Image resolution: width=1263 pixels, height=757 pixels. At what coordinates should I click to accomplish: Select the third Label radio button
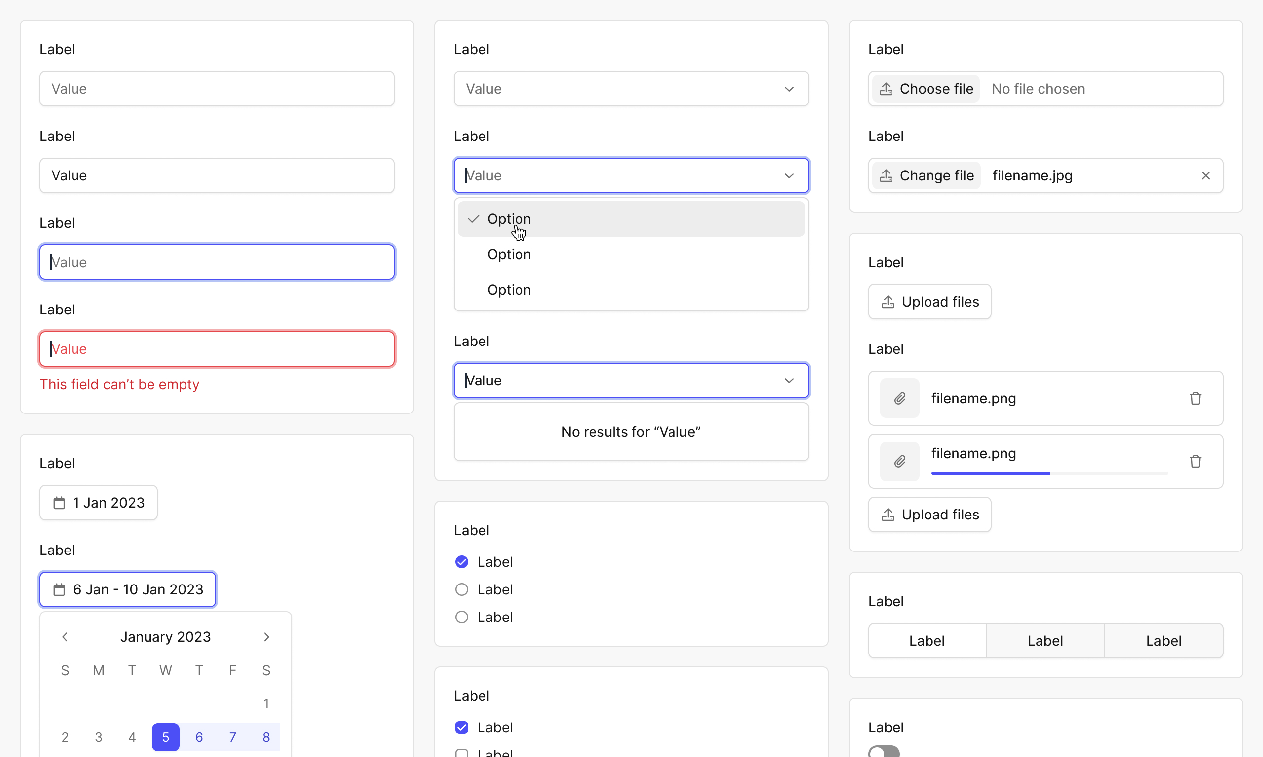coord(463,618)
